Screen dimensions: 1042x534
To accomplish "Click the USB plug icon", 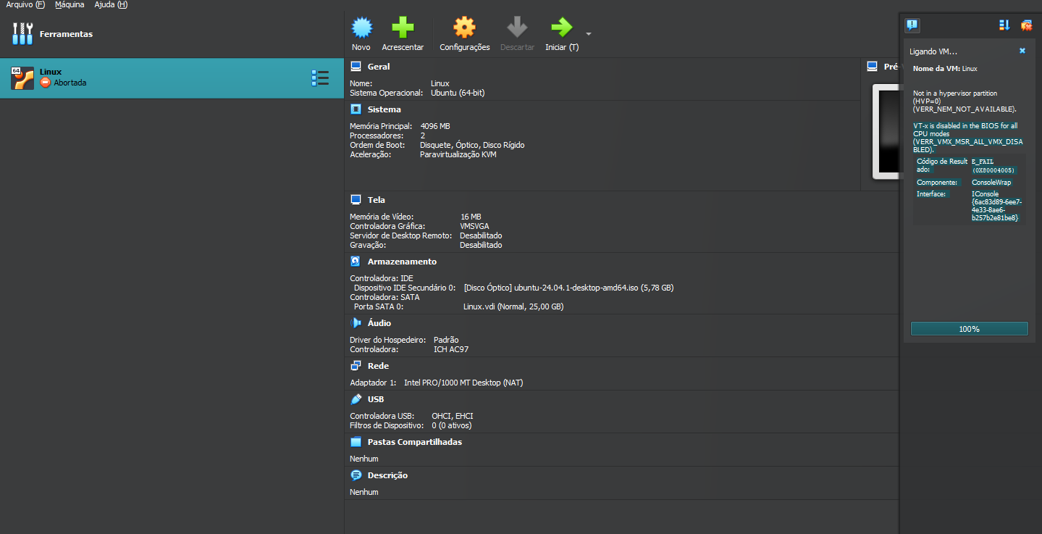I will click(356, 399).
